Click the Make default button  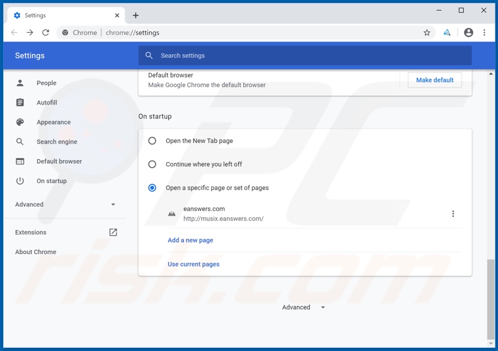click(435, 80)
